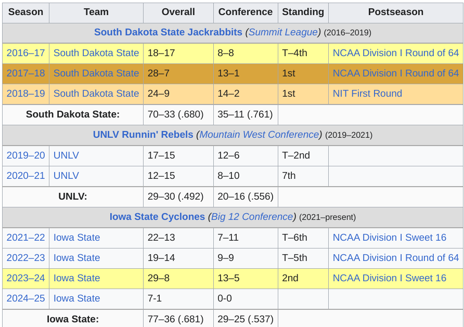464x327 pixels.
Task: Follow the Iowa State Cyclones heading link
Action: pyautogui.click(x=157, y=217)
